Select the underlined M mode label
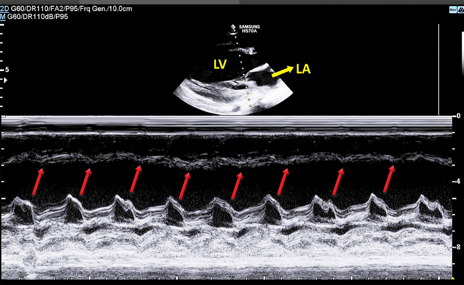464x285 pixels. point(3,17)
